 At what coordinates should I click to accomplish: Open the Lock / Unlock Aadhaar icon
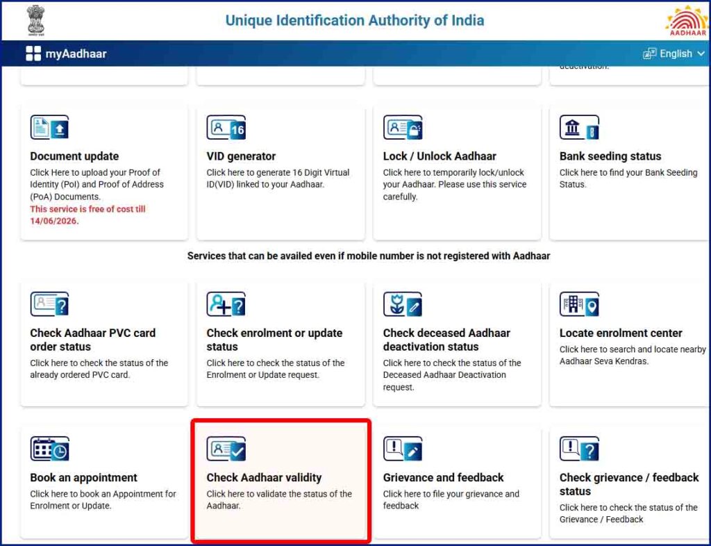click(403, 127)
